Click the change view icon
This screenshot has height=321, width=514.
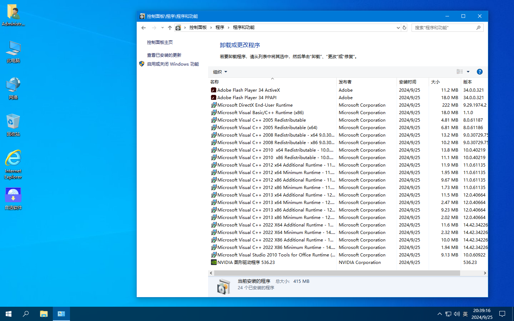[460, 72]
